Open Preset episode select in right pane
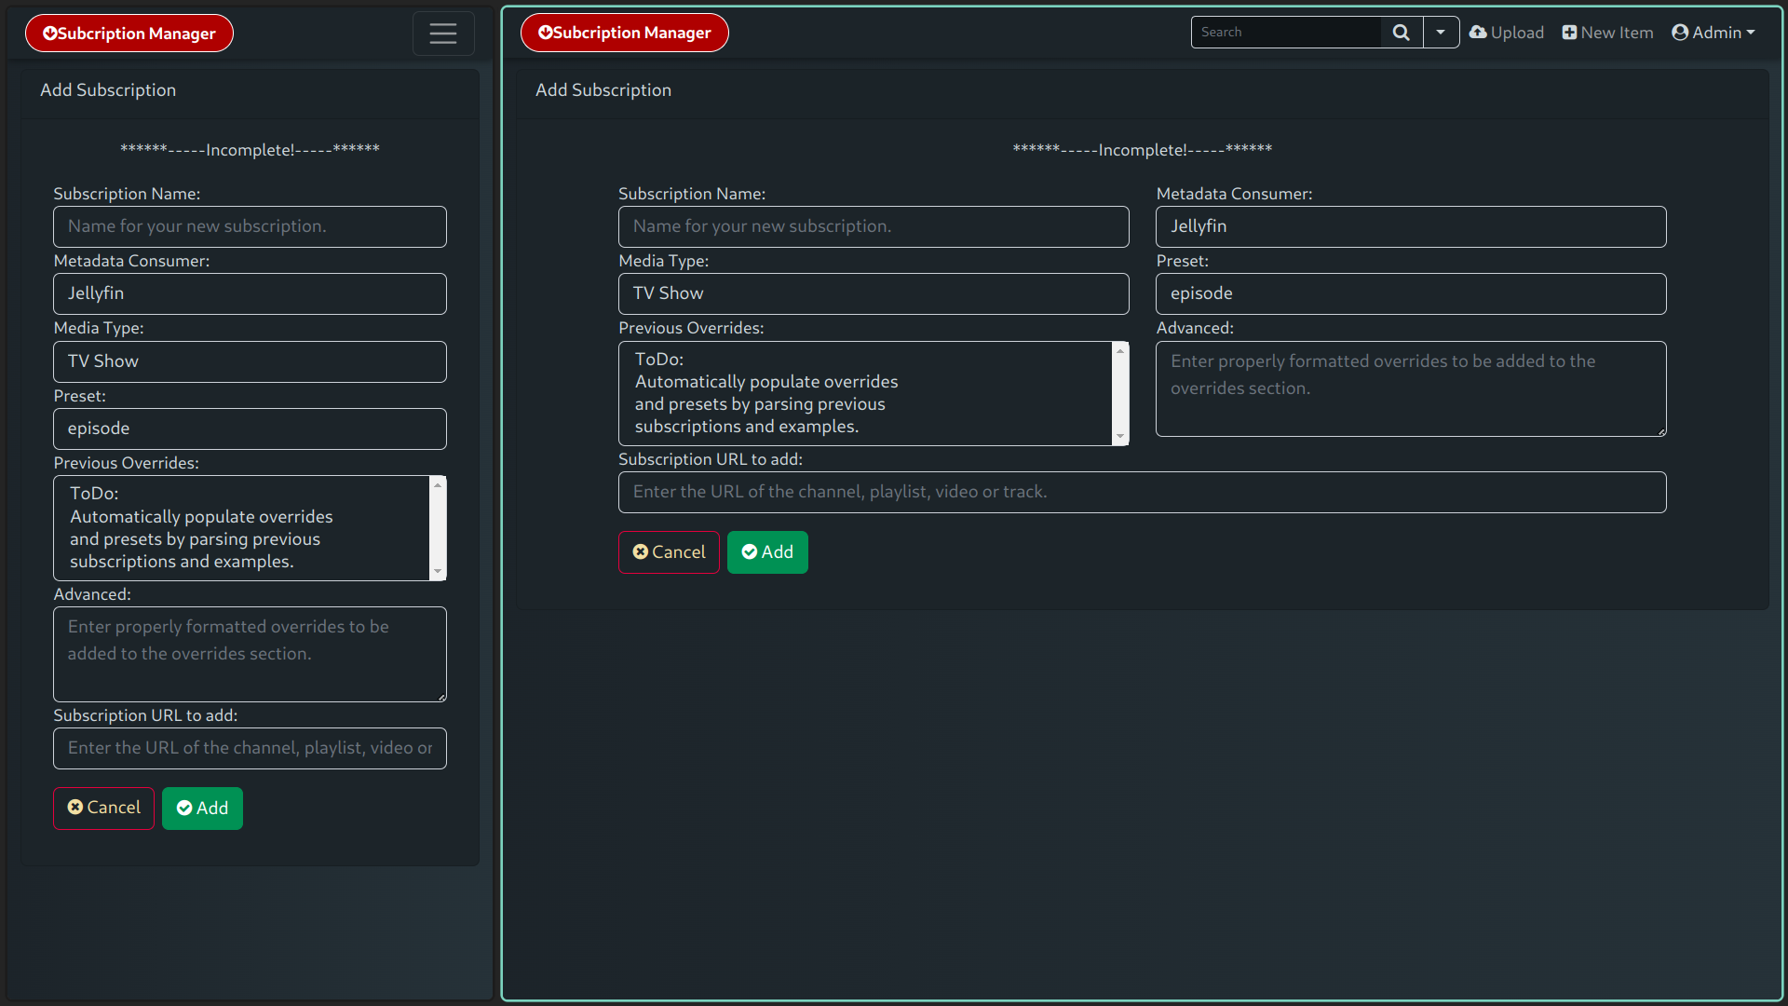The image size is (1788, 1006). coord(1410,293)
